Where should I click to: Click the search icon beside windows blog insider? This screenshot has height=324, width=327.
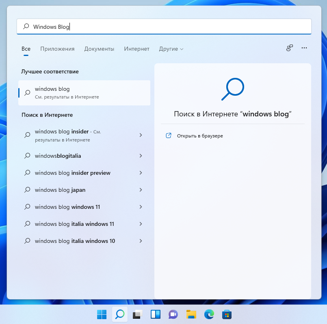coord(27,135)
